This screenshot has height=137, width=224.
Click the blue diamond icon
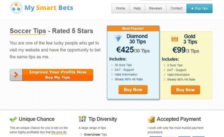pos(118,38)
